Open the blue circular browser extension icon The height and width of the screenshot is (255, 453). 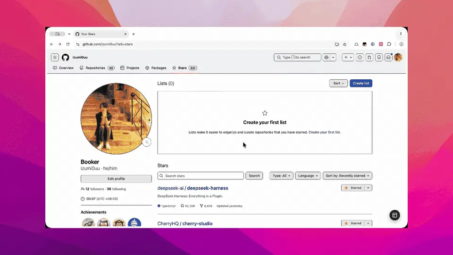(373, 44)
